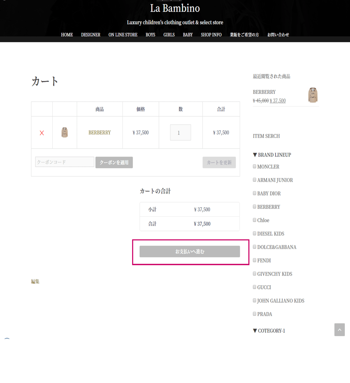Click カートの合計 heading
Image resolution: width=350 pixels, height=383 pixels.
[x=155, y=191]
